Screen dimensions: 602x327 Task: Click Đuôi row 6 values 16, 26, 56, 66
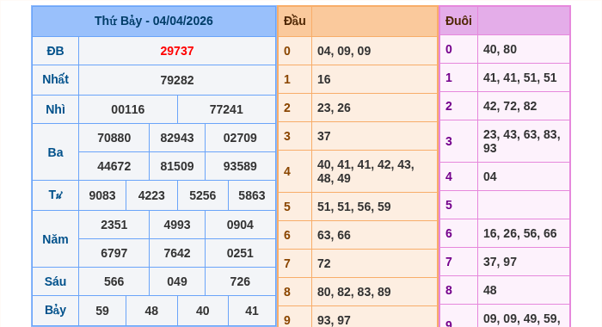pyautogui.click(x=519, y=233)
